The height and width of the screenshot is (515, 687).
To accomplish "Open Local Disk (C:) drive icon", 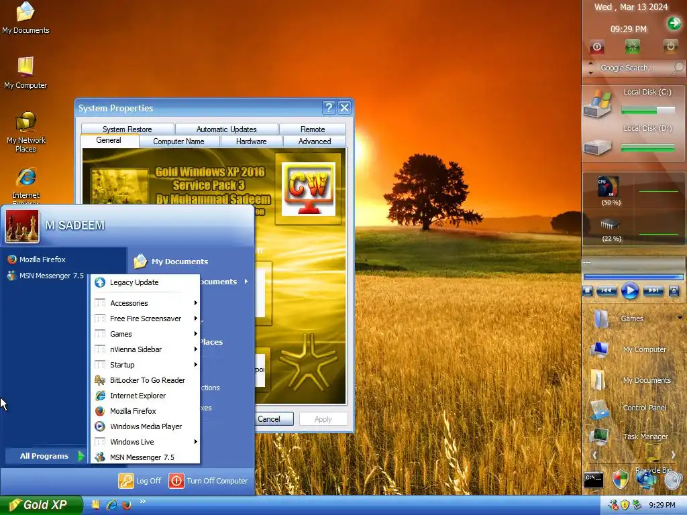I will 596,104.
